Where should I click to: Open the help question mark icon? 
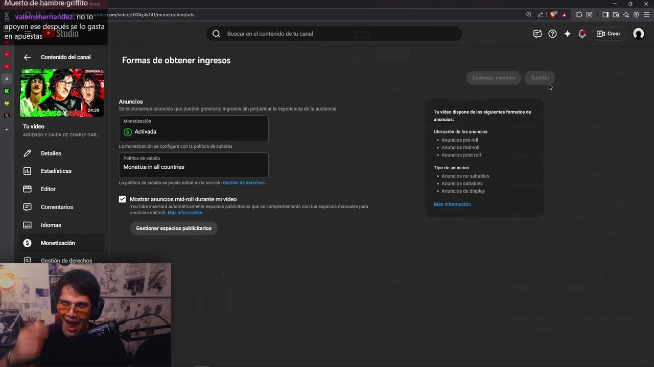click(552, 34)
